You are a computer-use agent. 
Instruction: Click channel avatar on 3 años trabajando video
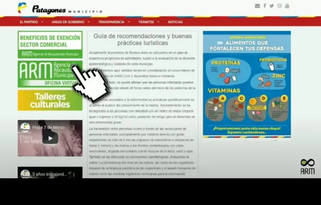pyautogui.click(x=25, y=174)
